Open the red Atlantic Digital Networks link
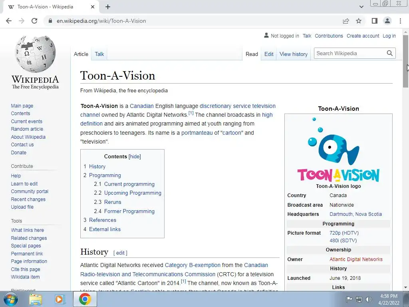Viewport: 409px width, 307px height. point(356,259)
